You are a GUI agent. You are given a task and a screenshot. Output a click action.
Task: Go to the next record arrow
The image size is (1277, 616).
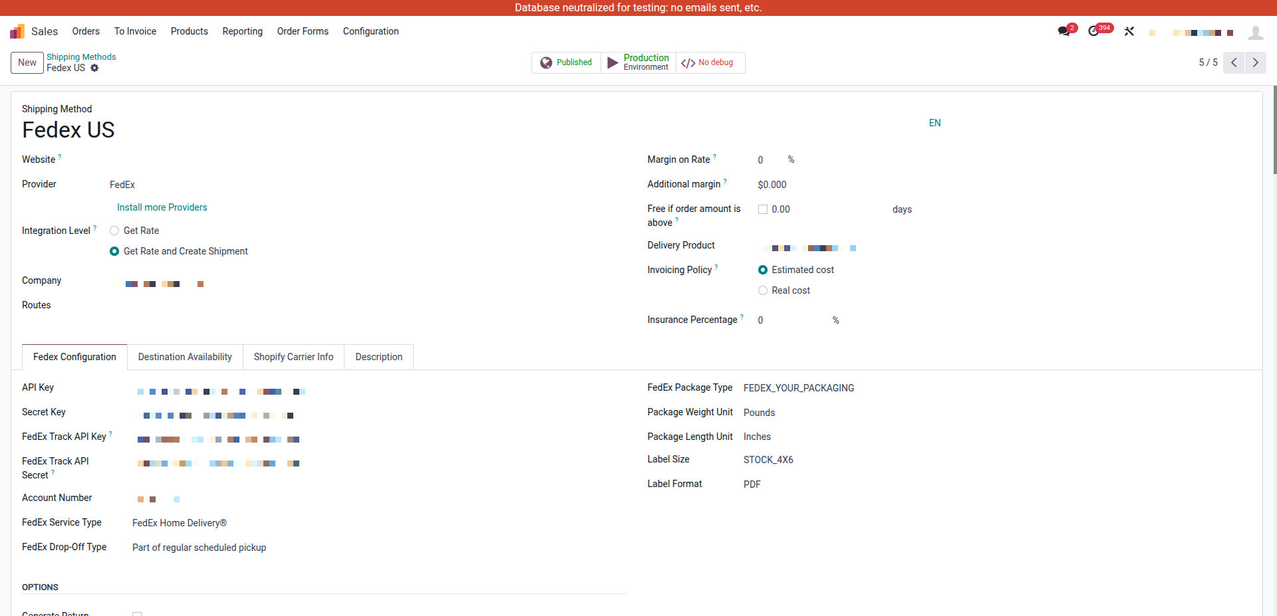point(1256,62)
